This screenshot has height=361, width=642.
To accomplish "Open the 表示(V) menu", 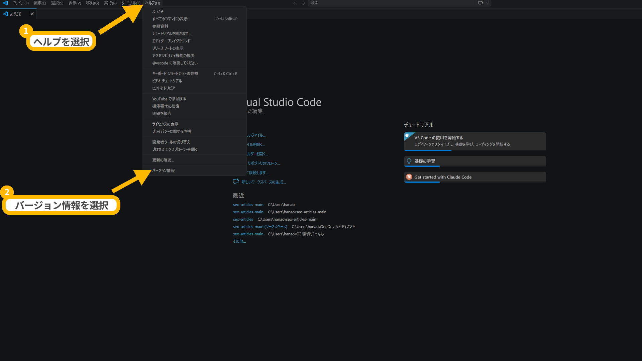I will click(x=75, y=3).
